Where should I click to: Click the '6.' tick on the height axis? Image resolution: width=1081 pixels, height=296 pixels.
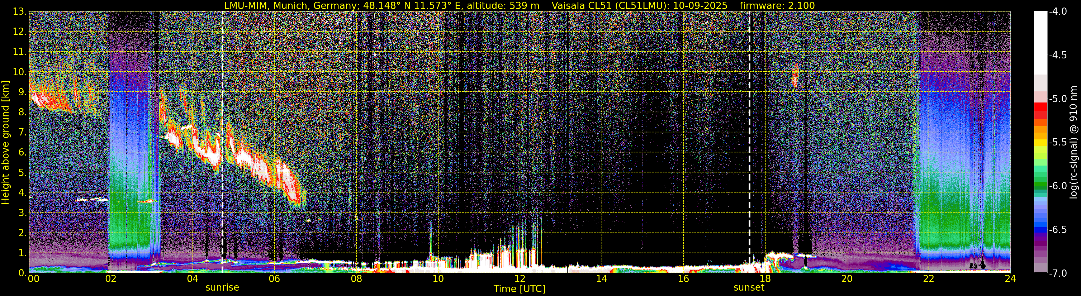coord(22,153)
